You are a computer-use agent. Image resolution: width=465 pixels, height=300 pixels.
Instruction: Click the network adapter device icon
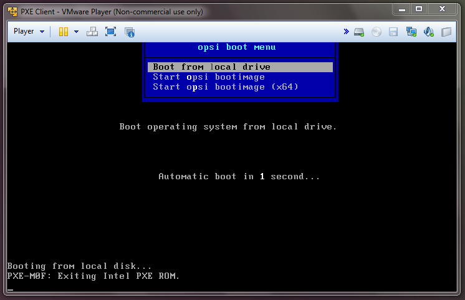click(411, 32)
